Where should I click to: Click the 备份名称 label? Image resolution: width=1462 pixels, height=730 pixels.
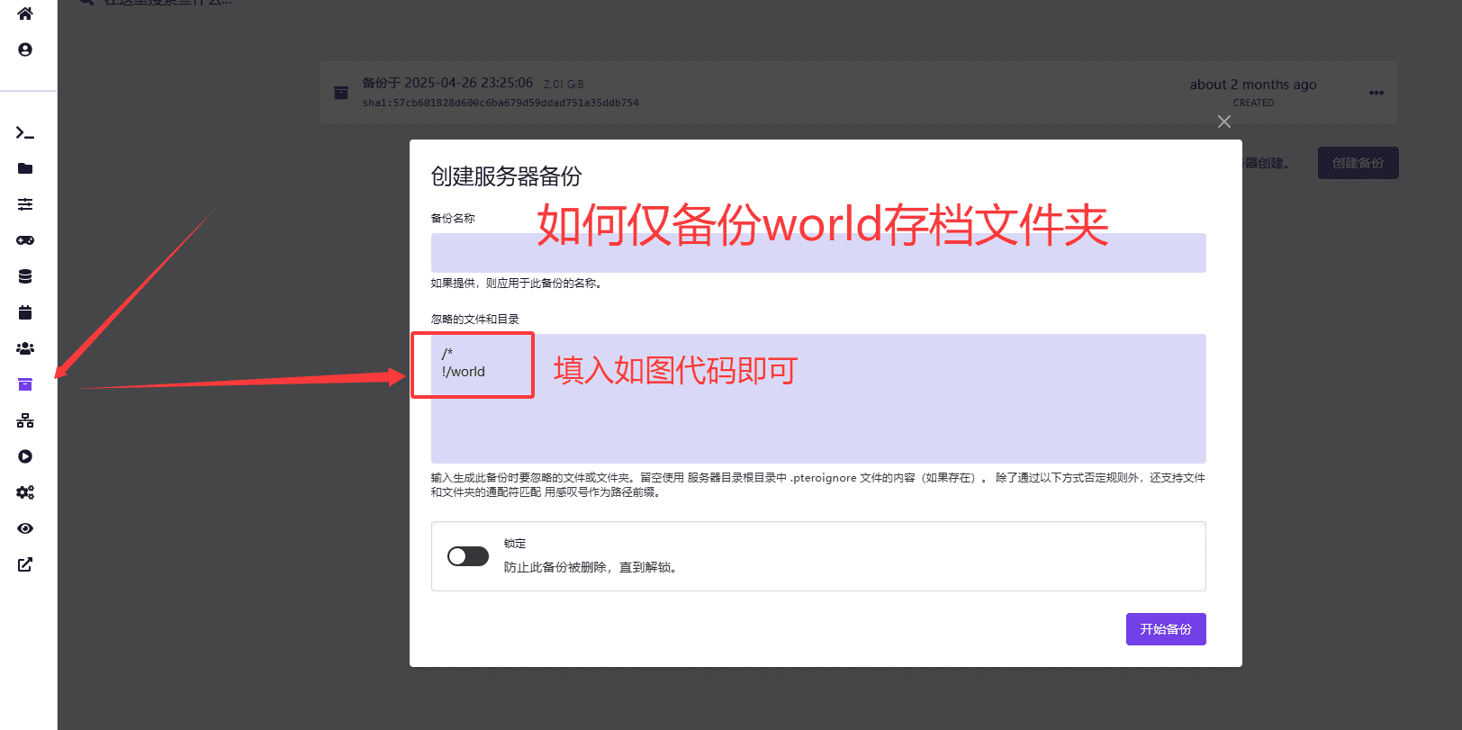coord(453,219)
